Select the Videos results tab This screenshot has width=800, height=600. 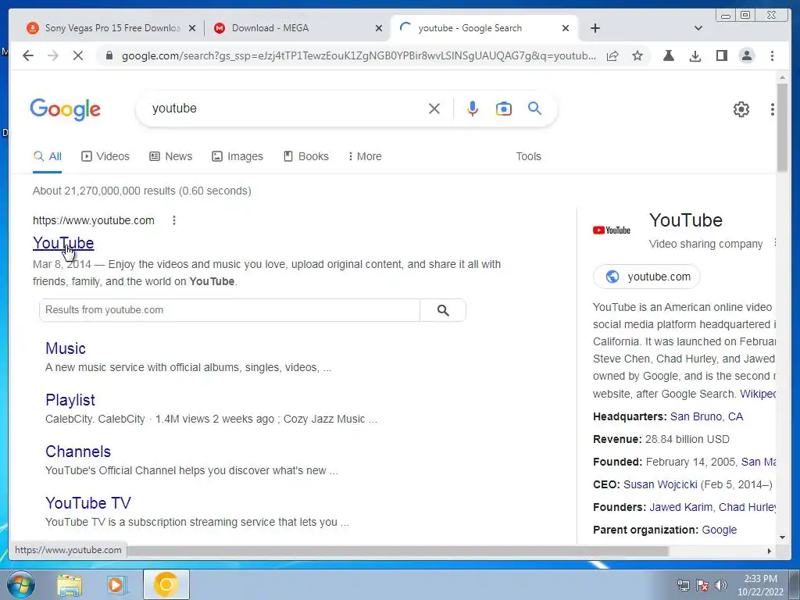pos(105,156)
